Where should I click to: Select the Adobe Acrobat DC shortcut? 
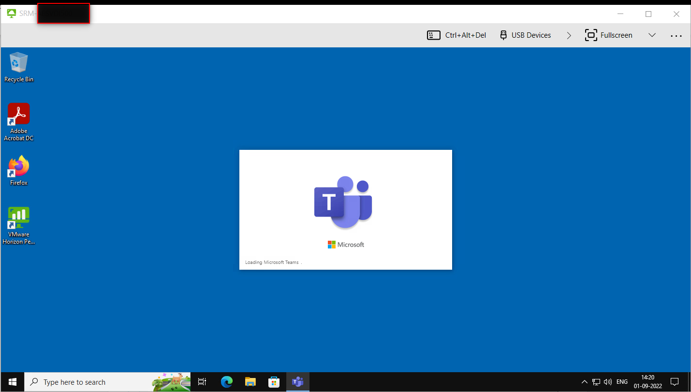tap(19, 122)
